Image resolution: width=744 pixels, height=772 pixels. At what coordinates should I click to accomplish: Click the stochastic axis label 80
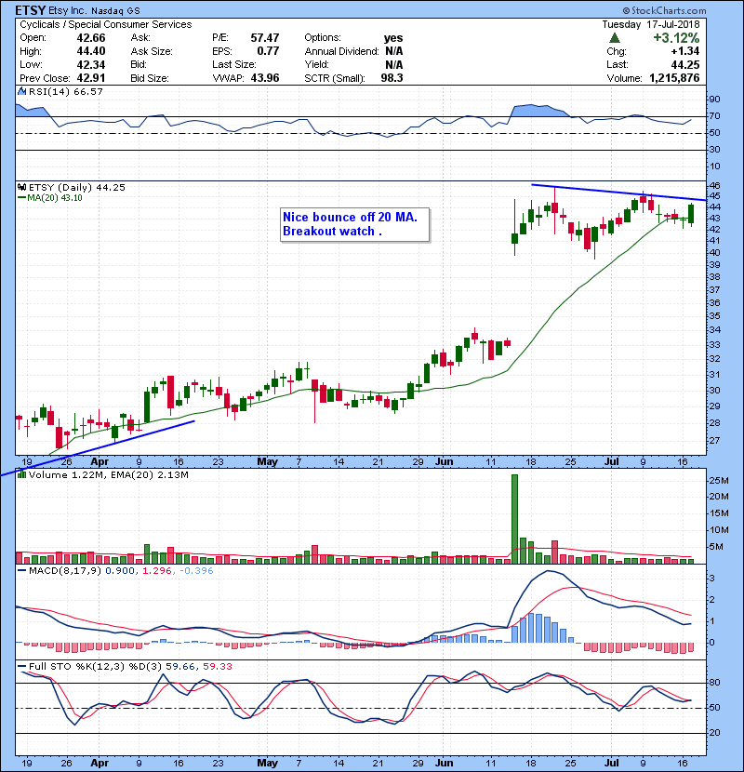coord(714,683)
